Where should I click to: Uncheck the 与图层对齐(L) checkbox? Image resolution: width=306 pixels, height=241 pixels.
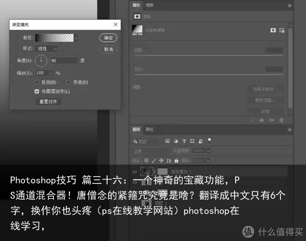pos(37,91)
